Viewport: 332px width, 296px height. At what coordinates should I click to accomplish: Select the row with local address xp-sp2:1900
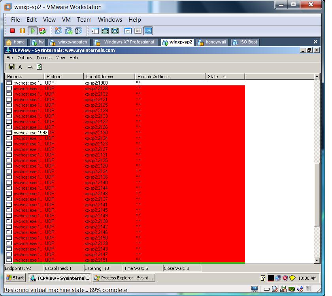click(x=125, y=83)
